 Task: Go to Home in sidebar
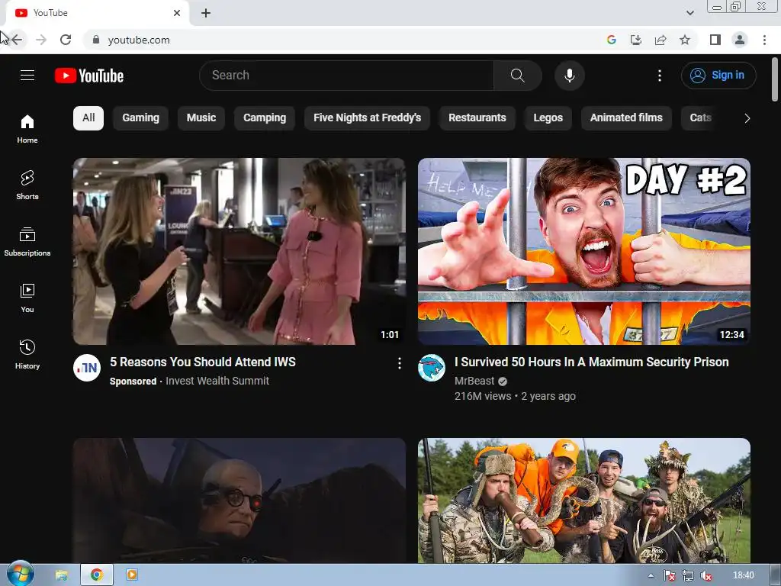[27, 128]
